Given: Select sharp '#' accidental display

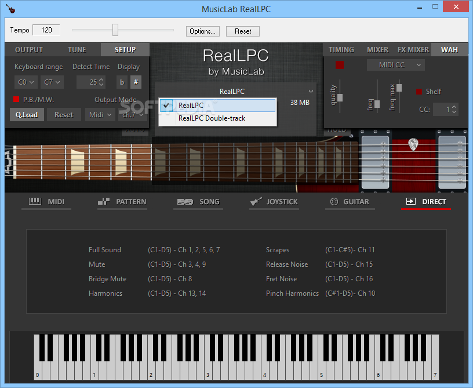Looking at the screenshot, I should (x=136, y=82).
